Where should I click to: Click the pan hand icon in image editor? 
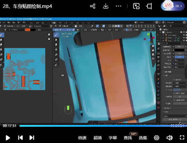point(49,39)
